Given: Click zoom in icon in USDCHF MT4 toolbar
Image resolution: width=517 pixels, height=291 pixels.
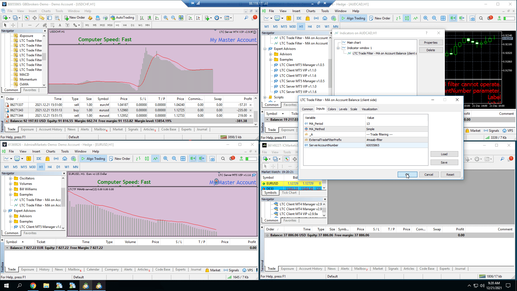Looking at the screenshot, I should point(166,18).
